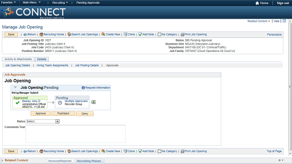Click the green plus icon to add approver
292x164 pixels.
94,102
